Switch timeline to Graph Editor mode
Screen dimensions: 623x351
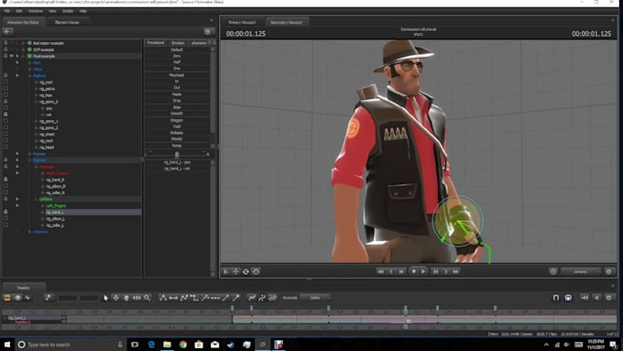pos(27,297)
